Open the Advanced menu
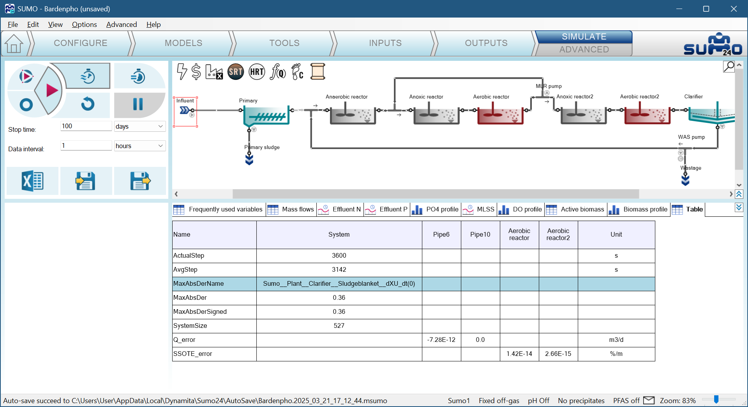Viewport: 748px width, 407px height. click(122, 24)
